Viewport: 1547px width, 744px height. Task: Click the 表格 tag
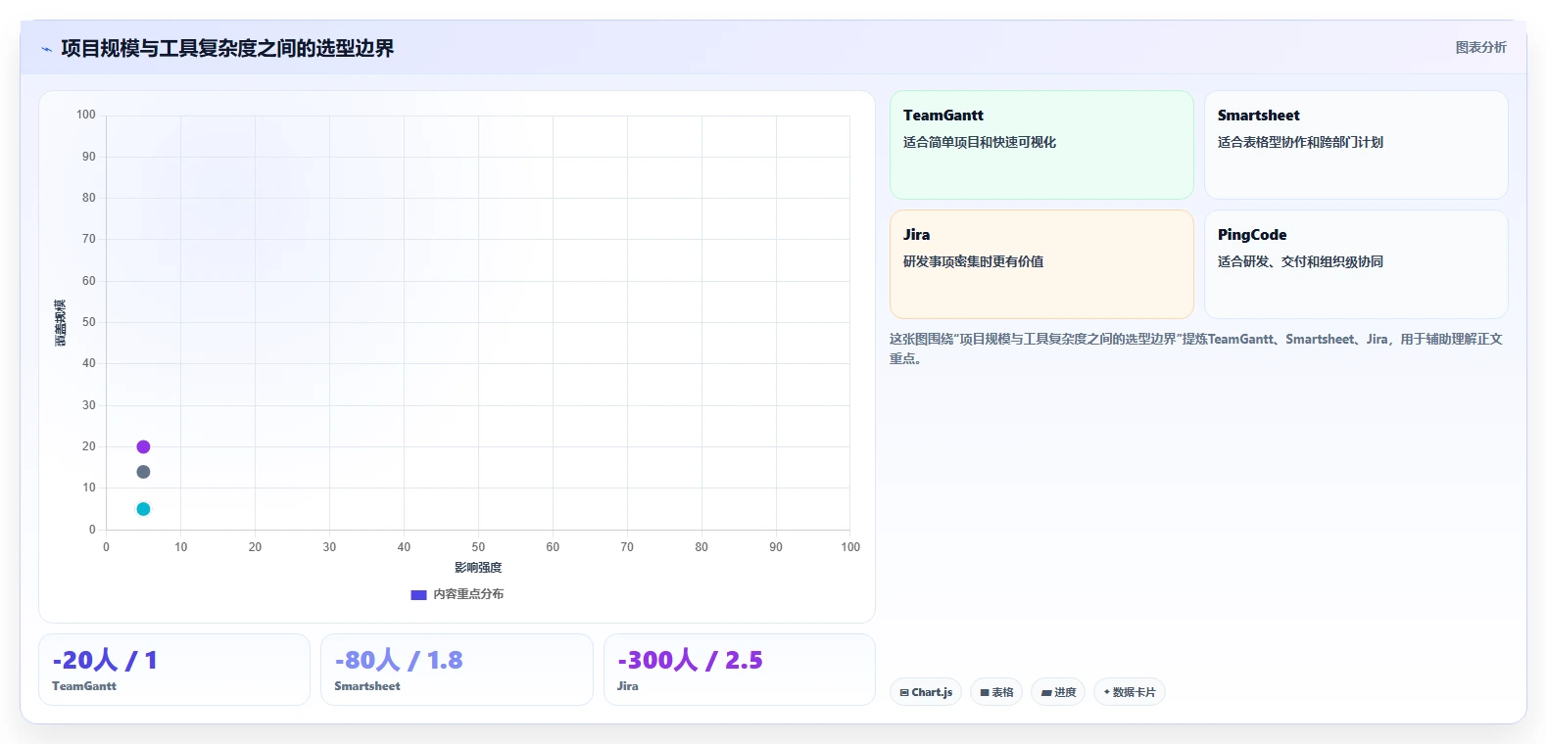point(996,692)
